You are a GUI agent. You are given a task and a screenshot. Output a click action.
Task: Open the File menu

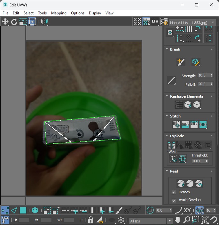coord(5,13)
